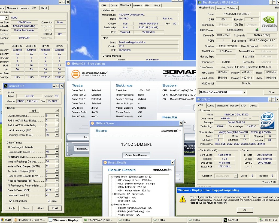Switch to CPU tab in Mainboard CPU-Z window
This screenshot has height=223, width=279.
tap(104, 5)
